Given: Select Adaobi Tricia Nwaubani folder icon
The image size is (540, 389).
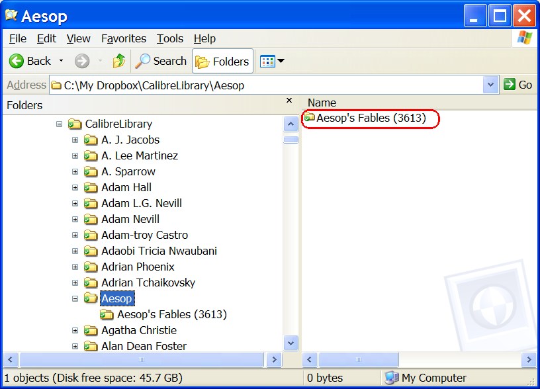Looking at the screenshot, I should 91,251.
